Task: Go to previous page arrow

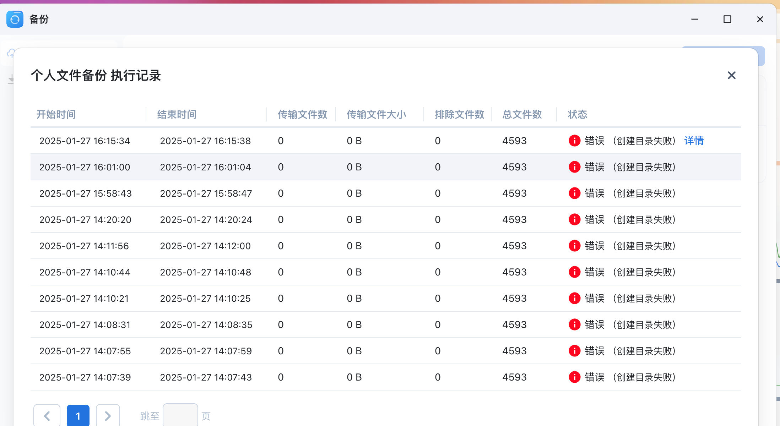Action: click(x=47, y=416)
